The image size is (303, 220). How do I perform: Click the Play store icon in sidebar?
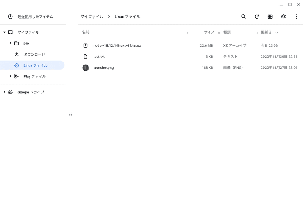point(17,76)
